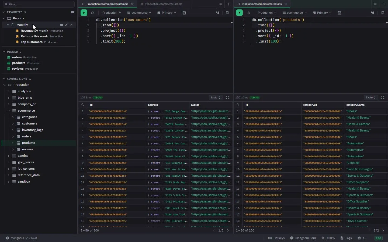Search the products results table

238,105
